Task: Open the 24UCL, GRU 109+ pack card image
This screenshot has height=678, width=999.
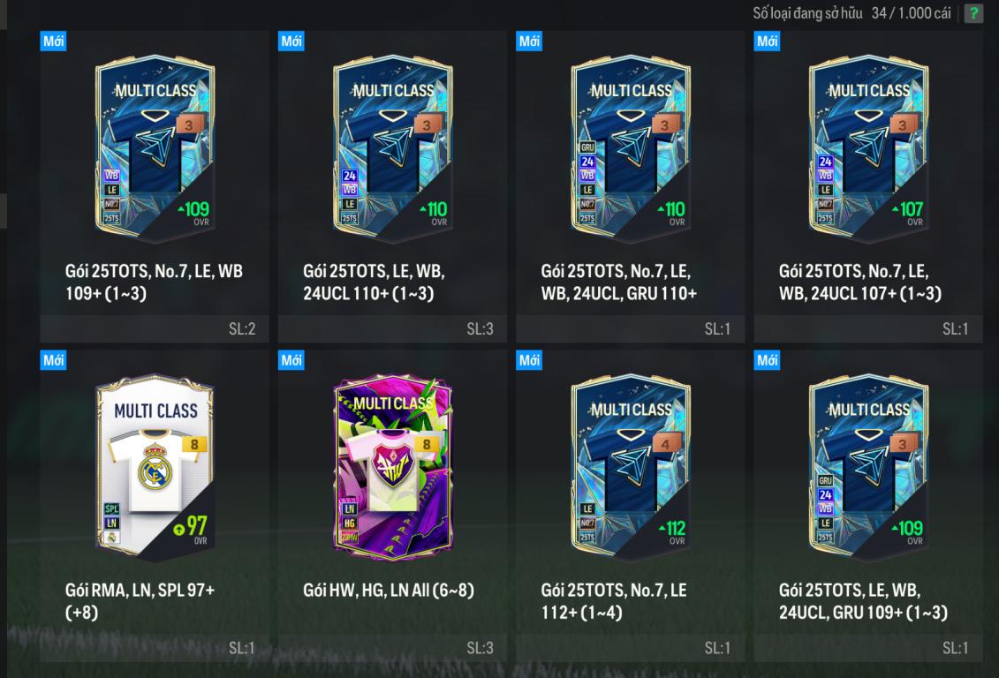Action: 868,468
